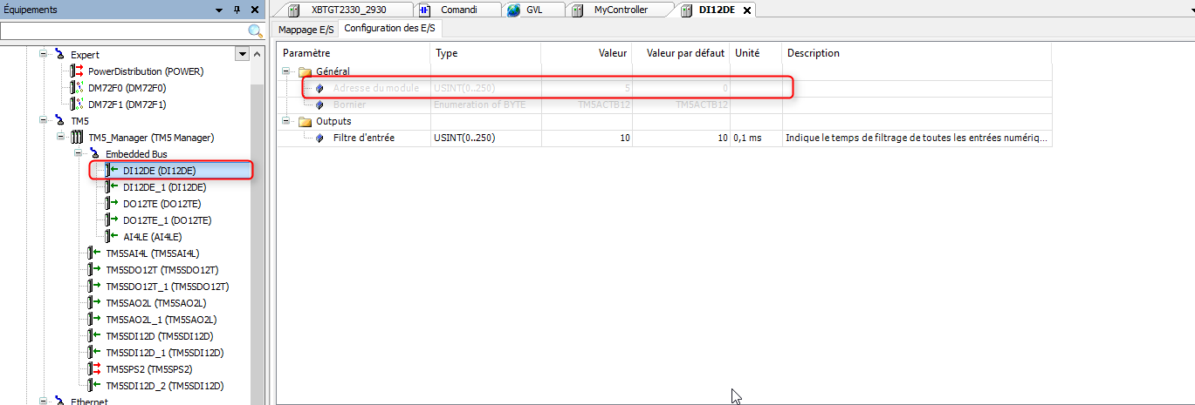The image size is (1195, 405).
Task: Click the Valeur par défaut column header
Action: pos(681,53)
